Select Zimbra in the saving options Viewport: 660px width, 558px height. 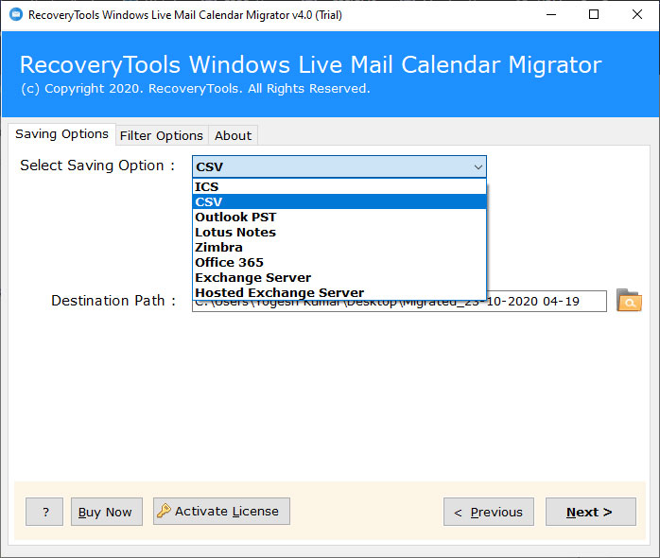(x=339, y=247)
